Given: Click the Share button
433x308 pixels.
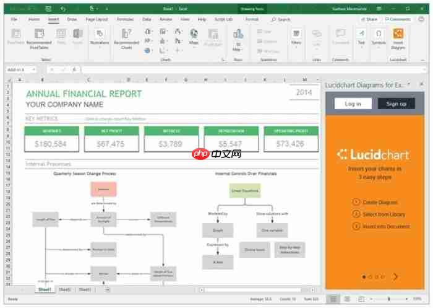Looking at the screenshot, I should tap(369, 19).
